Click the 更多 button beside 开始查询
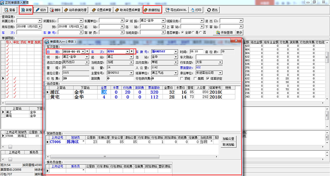330x176 pixels. click(239, 33)
